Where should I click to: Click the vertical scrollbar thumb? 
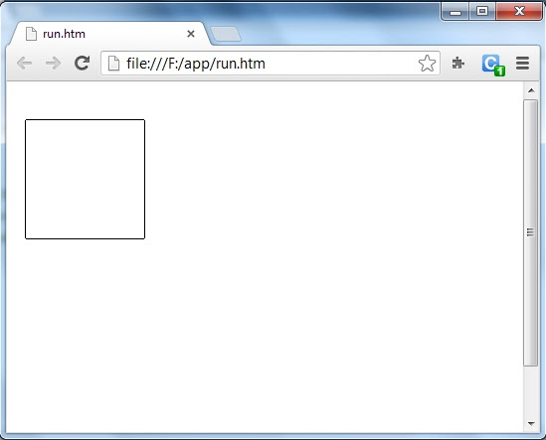(x=531, y=232)
